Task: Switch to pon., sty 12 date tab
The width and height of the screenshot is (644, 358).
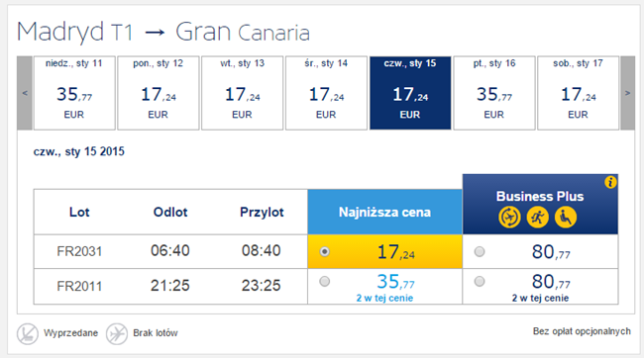Action: (159, 93)
